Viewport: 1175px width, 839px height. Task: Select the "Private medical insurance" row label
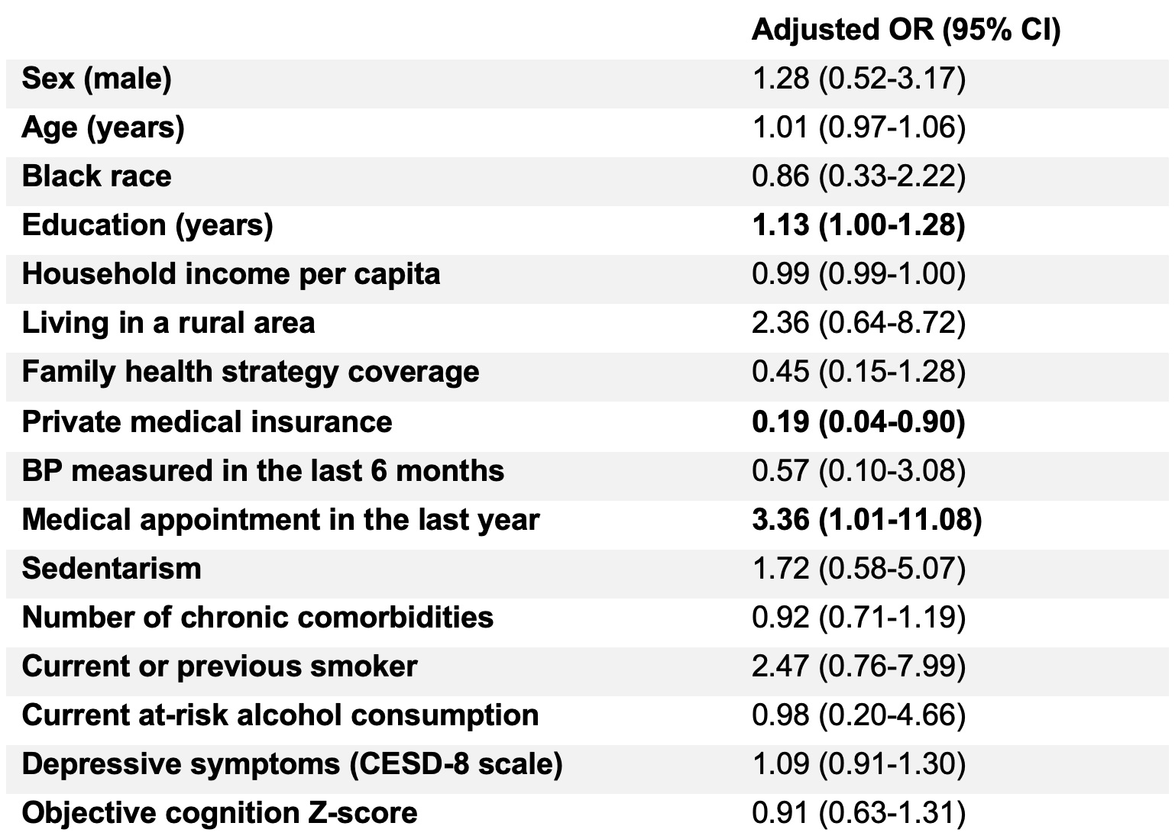pos(207,422)
